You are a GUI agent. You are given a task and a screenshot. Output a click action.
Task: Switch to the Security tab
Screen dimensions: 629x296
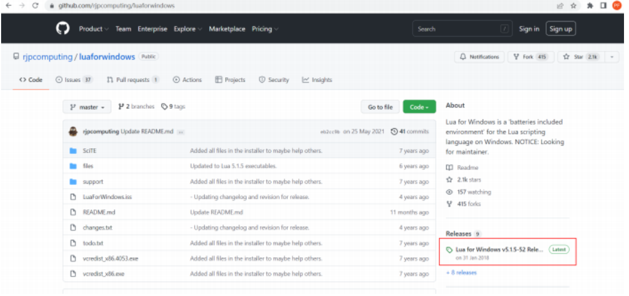tap(274, 80)
